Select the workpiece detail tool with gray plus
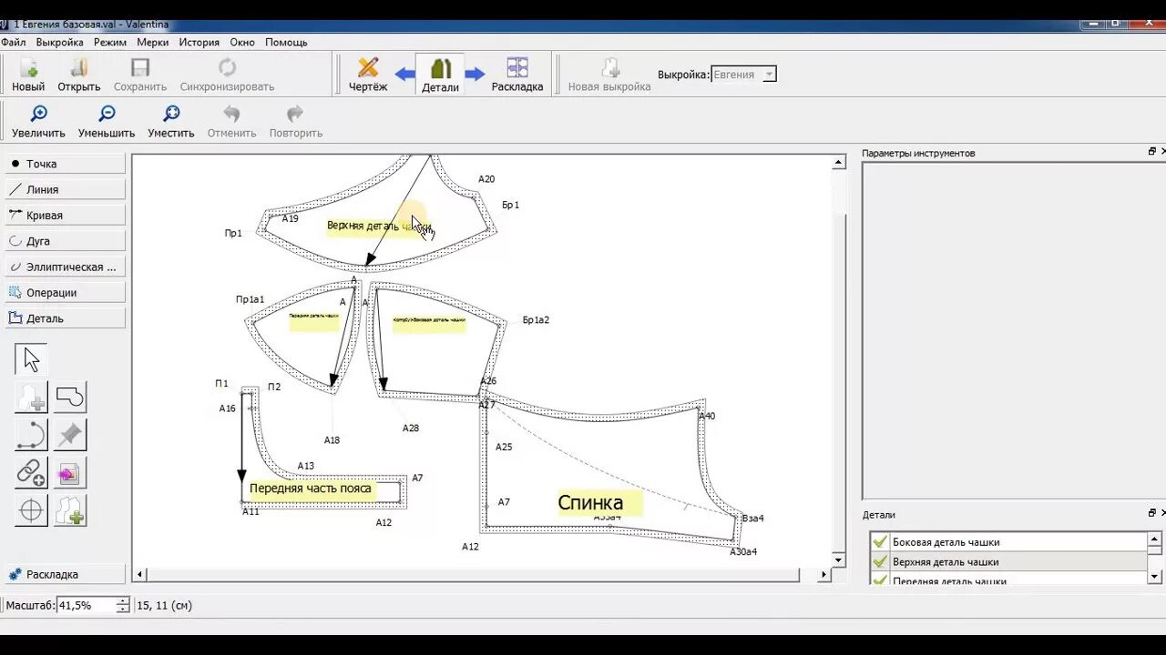The width and height of the screenshot is (1166, 655). (x=31, y=398)
